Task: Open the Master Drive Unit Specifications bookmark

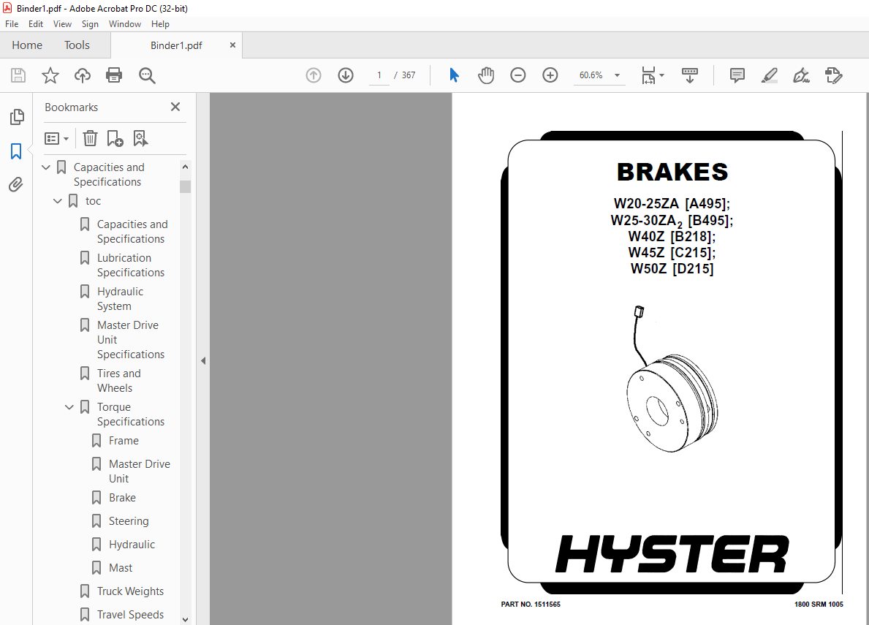Action: [130, 340]
